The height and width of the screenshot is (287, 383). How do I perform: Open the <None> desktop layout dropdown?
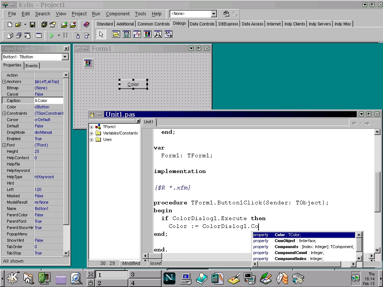214,14
